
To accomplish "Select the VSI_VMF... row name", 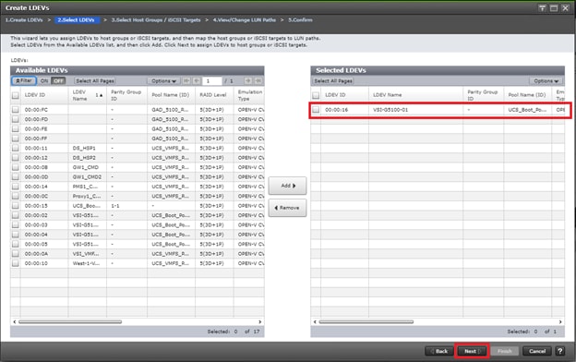I will point(86,254).
